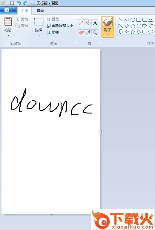Open the blue Paint file menu button
This screenshot has height=230, width=155.
coord(8,10)
